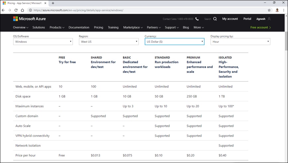Click the search magnifier icon
The width and height of the screenshot is (288, 163).
point(215,19)
